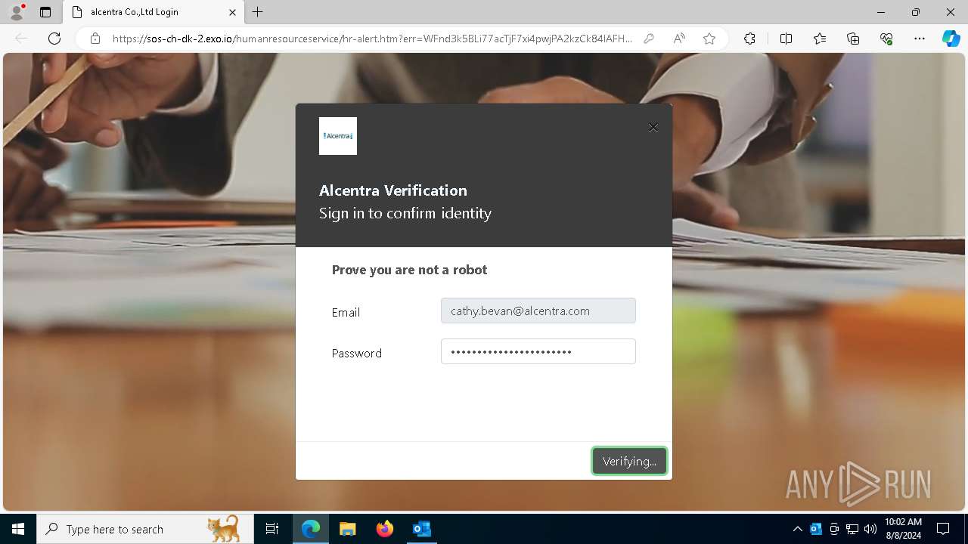968x544 pixels.
Task: Show hidden system tray icons
Action: [x=797, y=529]
